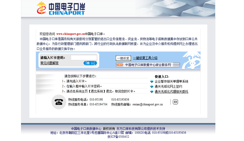Click the arrow icon beside 企业暂存报关单理单系统
Screen dimensions: 244x141
152,81
